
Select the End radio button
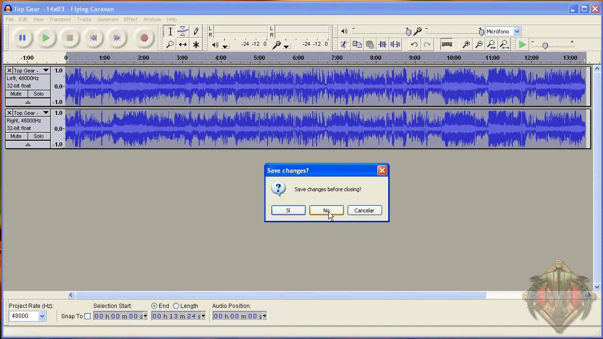tap(154, 306)
